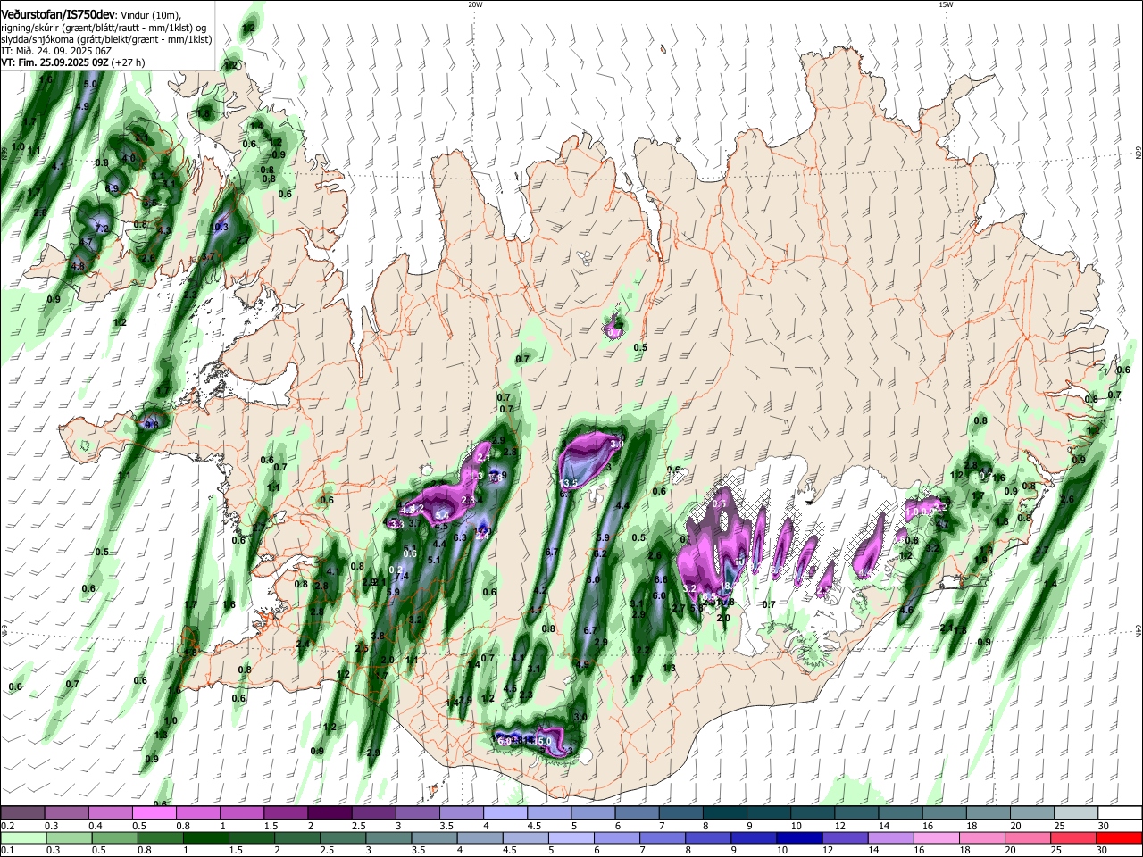Screen dimensions: 1143x857
Task: Select darkest green rain swatch between 1 and 1.5
Action: point(205,837)
